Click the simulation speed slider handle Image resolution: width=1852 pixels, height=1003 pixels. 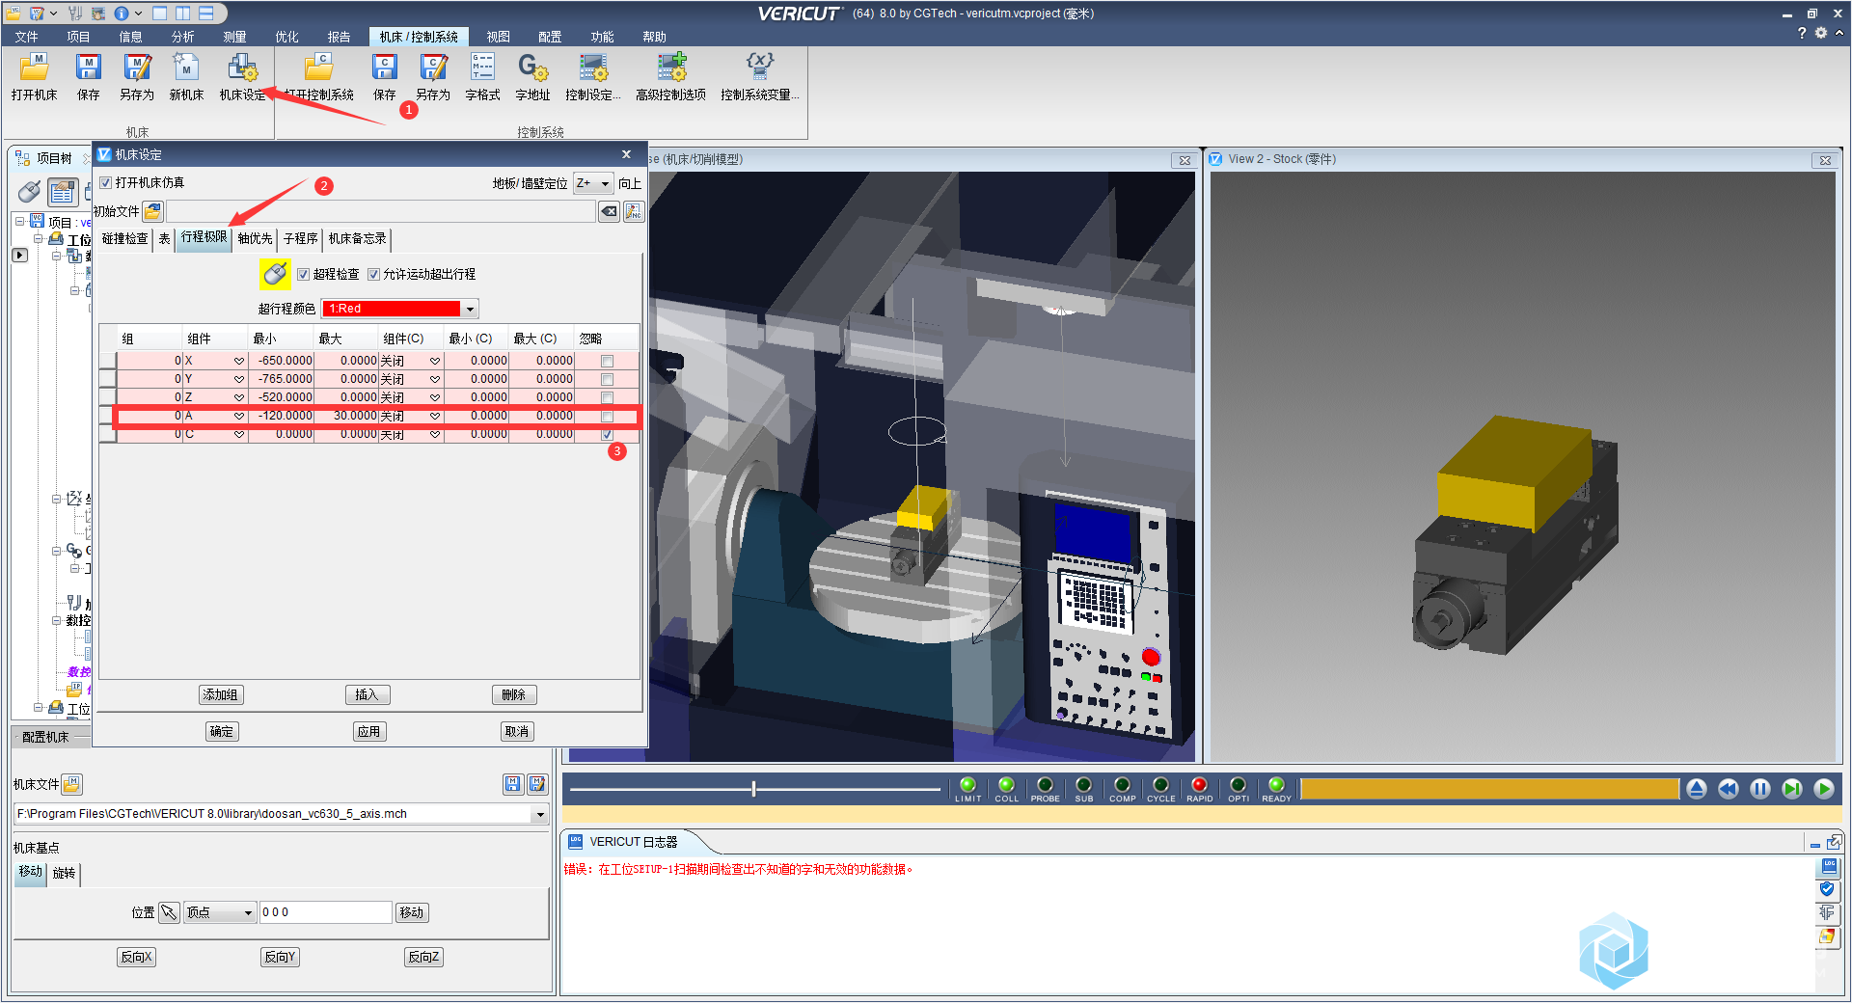(x=753, y=789)
